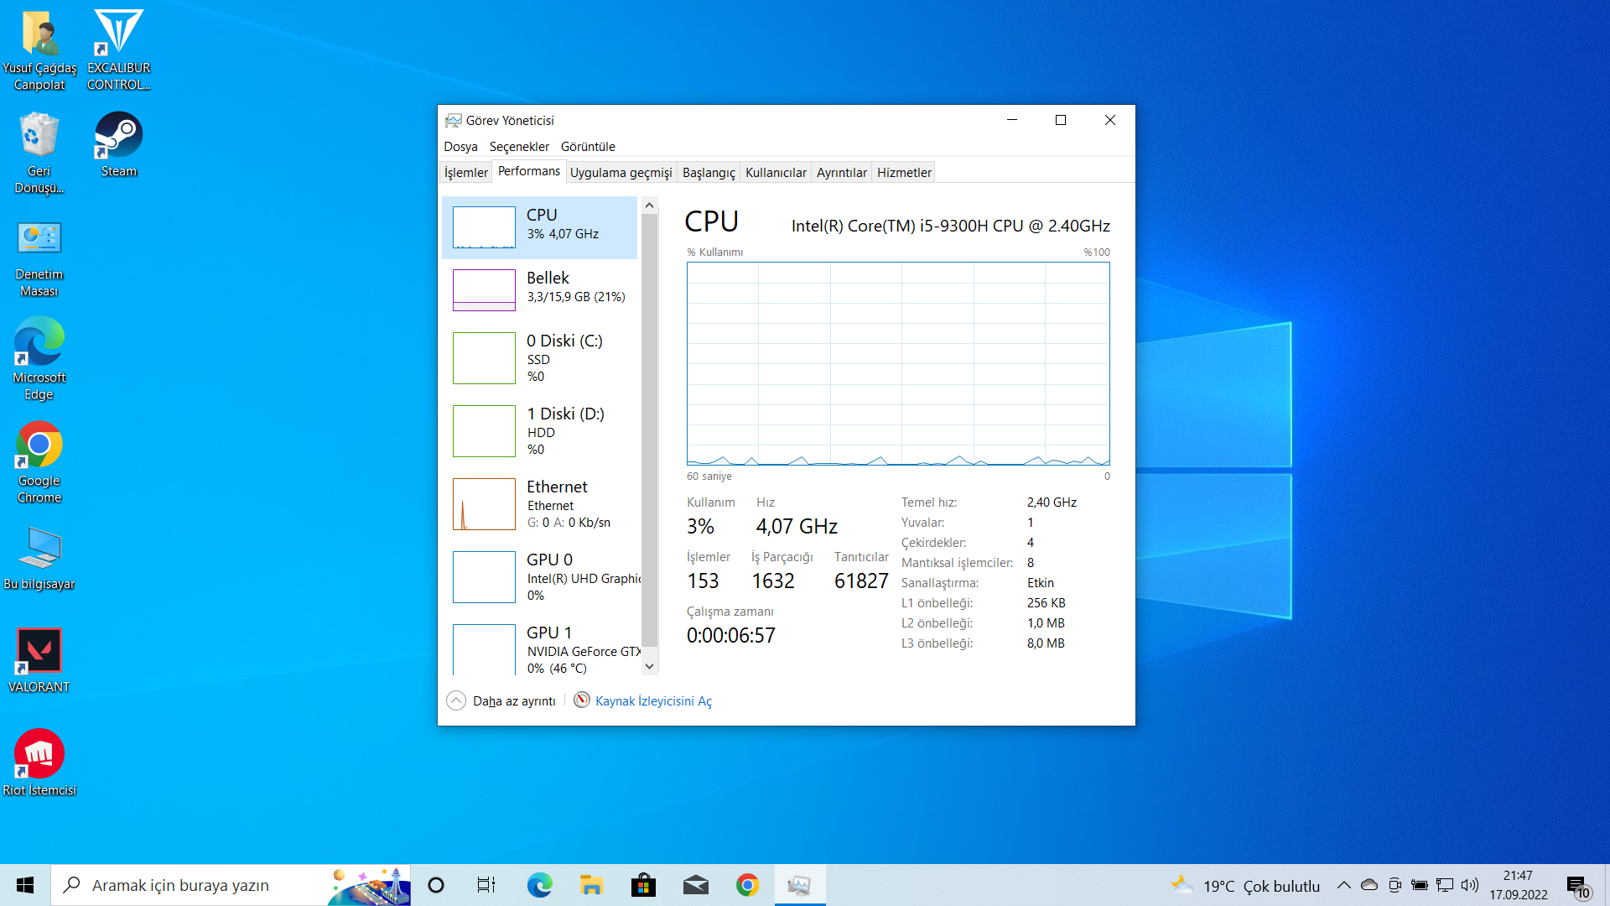
Task: Click the Meet Now camera tray icon
Action: click(x=1394, y=885)
